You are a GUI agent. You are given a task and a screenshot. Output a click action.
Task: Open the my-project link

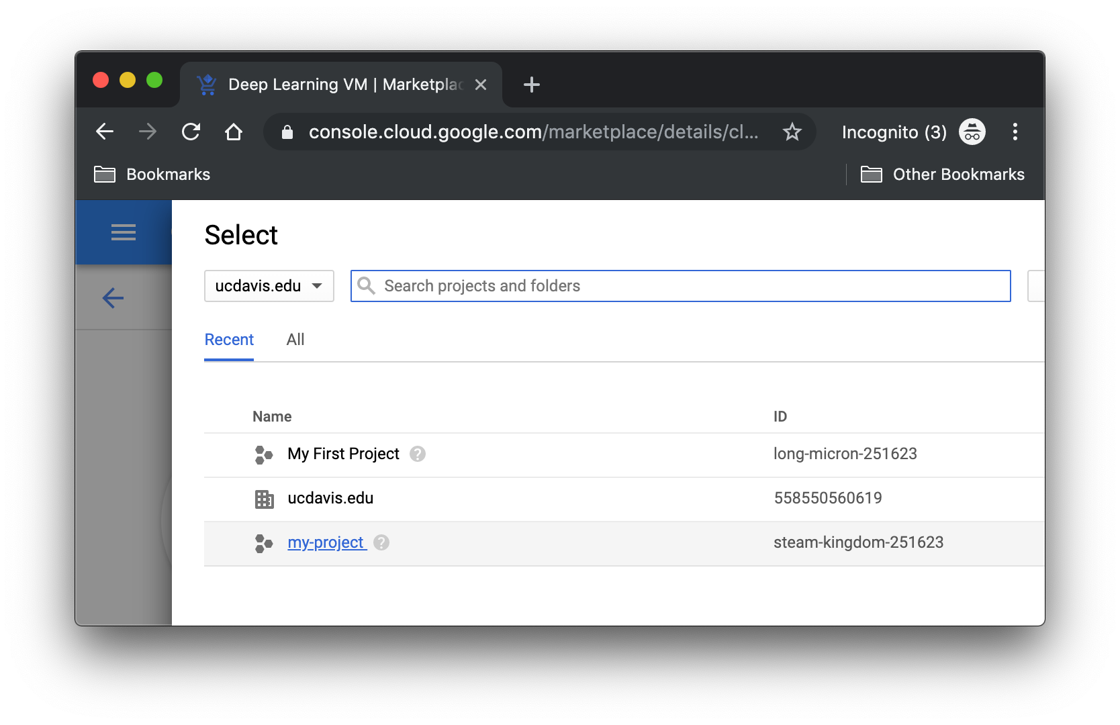point(327,542)
